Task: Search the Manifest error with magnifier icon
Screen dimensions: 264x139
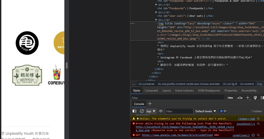Action: point(258,124)
